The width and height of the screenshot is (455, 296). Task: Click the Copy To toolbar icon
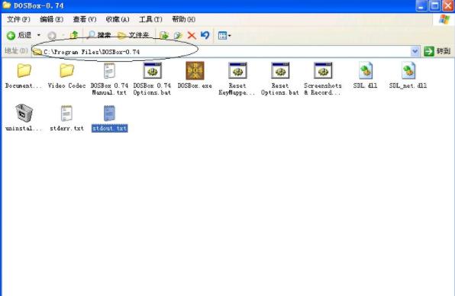[x=178, y=35]
